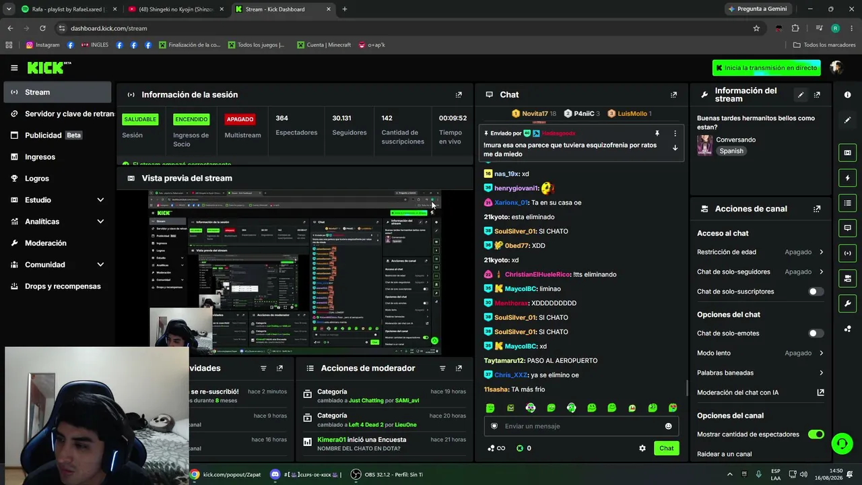The height and width of the screenshot is (485, 862).
Task: Open the browser tab list dropdown arrow
Action: (9, 9)
